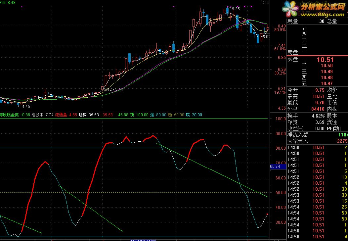Click the 10.48 bid-four price
Viewport: 348px width, 241px height.
tap(327, 78)
